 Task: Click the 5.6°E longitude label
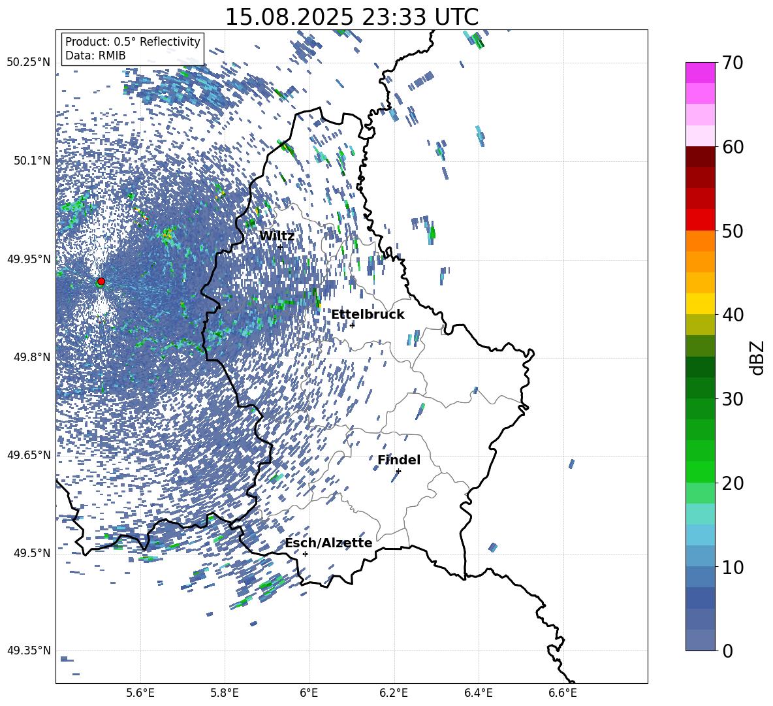[x=140, y=693]
